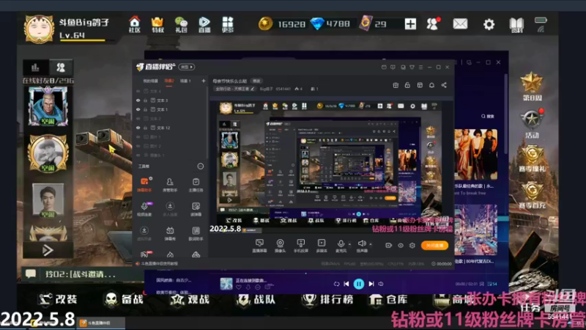Open game 特权 privilege icon
Image resolution: width=586 pixels, height=330 pixels.
157,24
